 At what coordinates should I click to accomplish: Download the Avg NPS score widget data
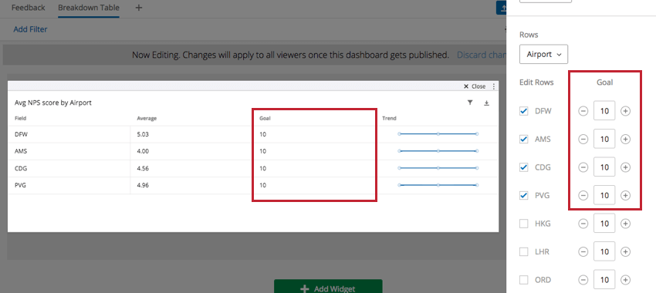pos(486,103)
